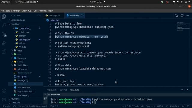Click the shield icon in top bar
Image resolution: width=192 pixels, height=108 pixels.
point(162,2)
